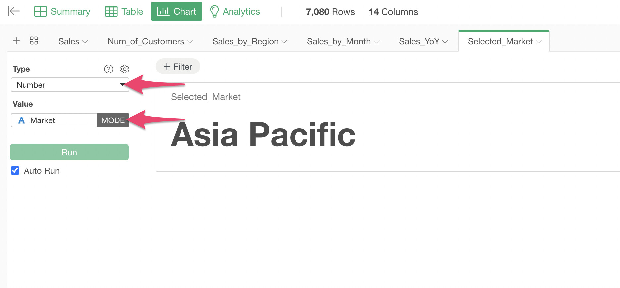The width and height of the screenshot is (620, 288).
Task: Open the Summary view
Action: [62, 11]
